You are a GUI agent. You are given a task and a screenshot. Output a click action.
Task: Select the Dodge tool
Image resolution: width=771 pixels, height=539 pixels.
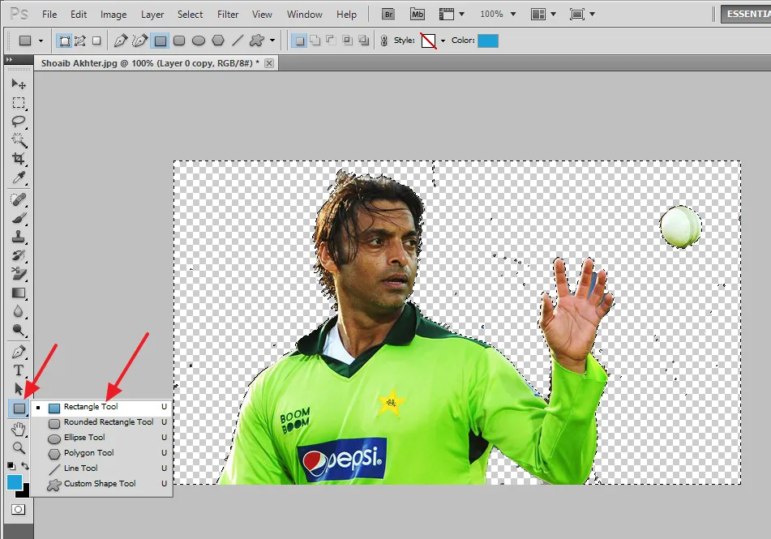[19, 330]
